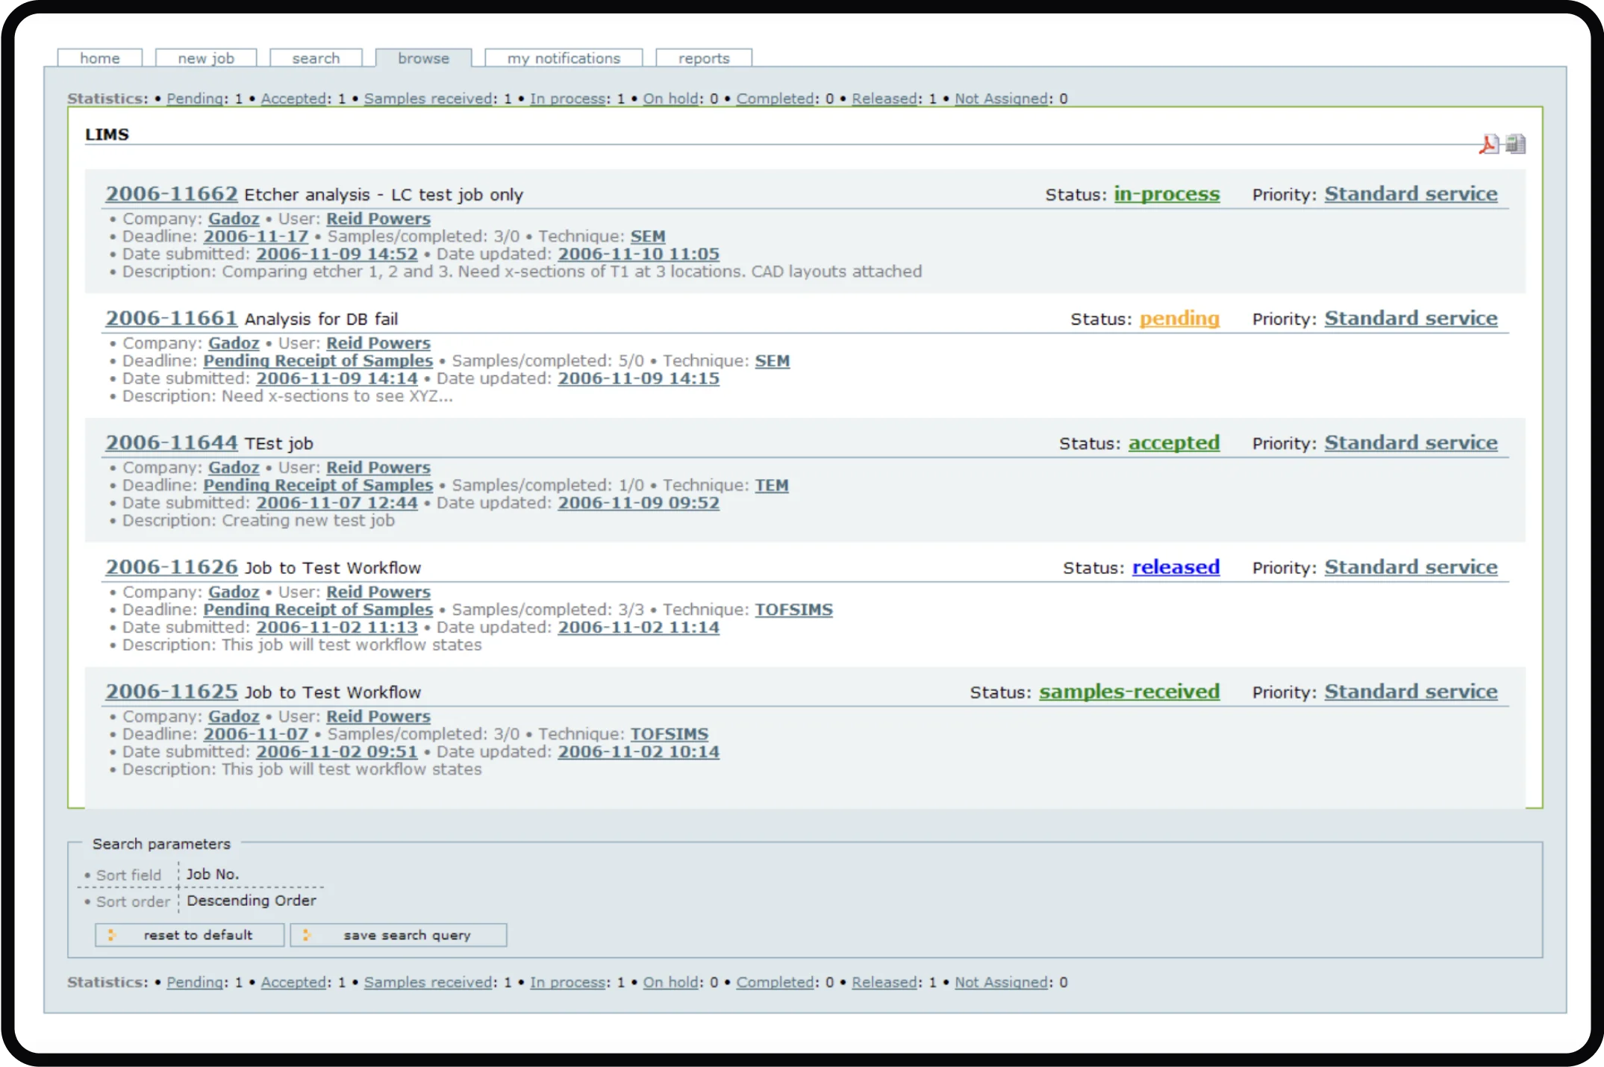Screen dimensions: 1604x1067
Task: Open the new job tab
Action: 206,57
